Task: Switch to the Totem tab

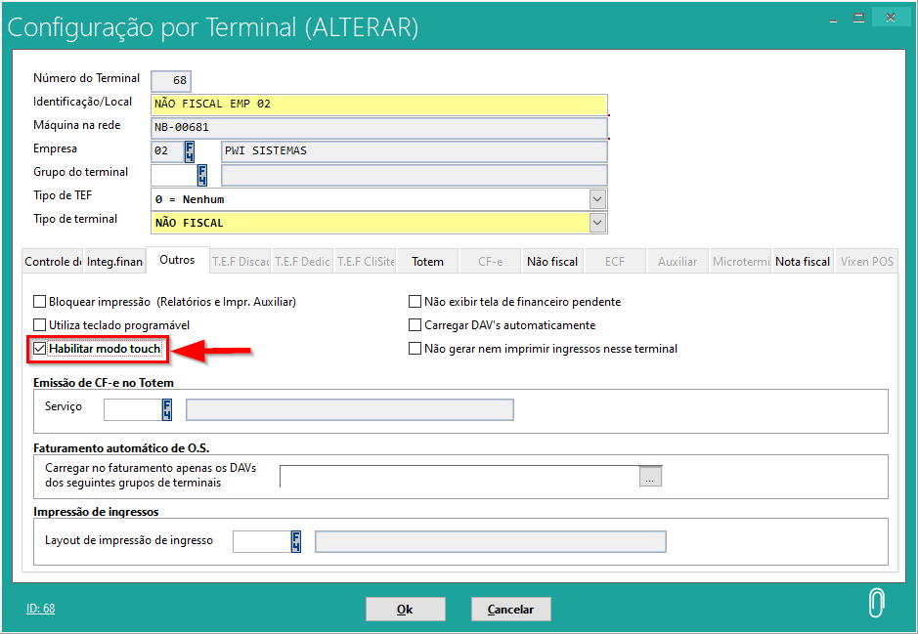Action: tap(427, 262)
